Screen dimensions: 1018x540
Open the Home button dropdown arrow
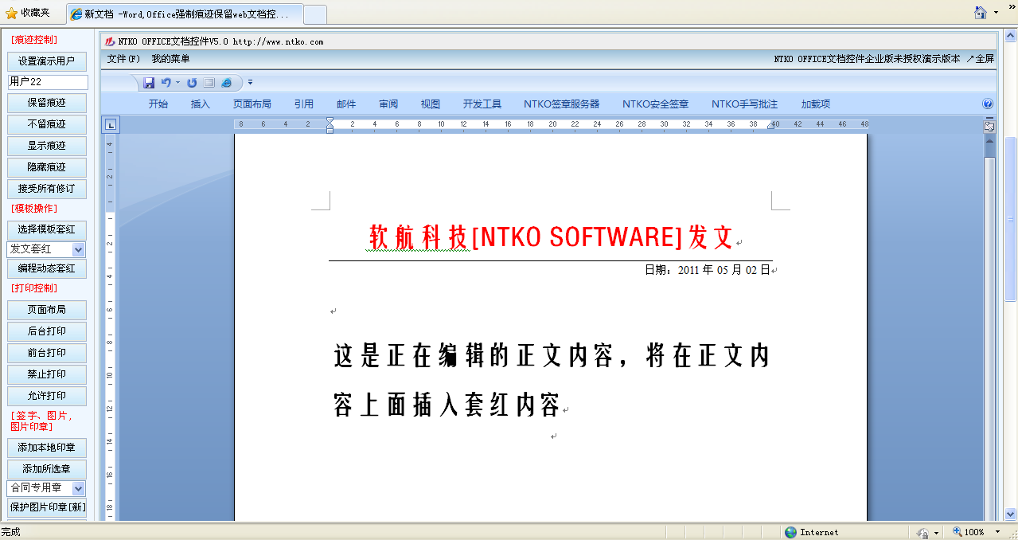(997, 13)
